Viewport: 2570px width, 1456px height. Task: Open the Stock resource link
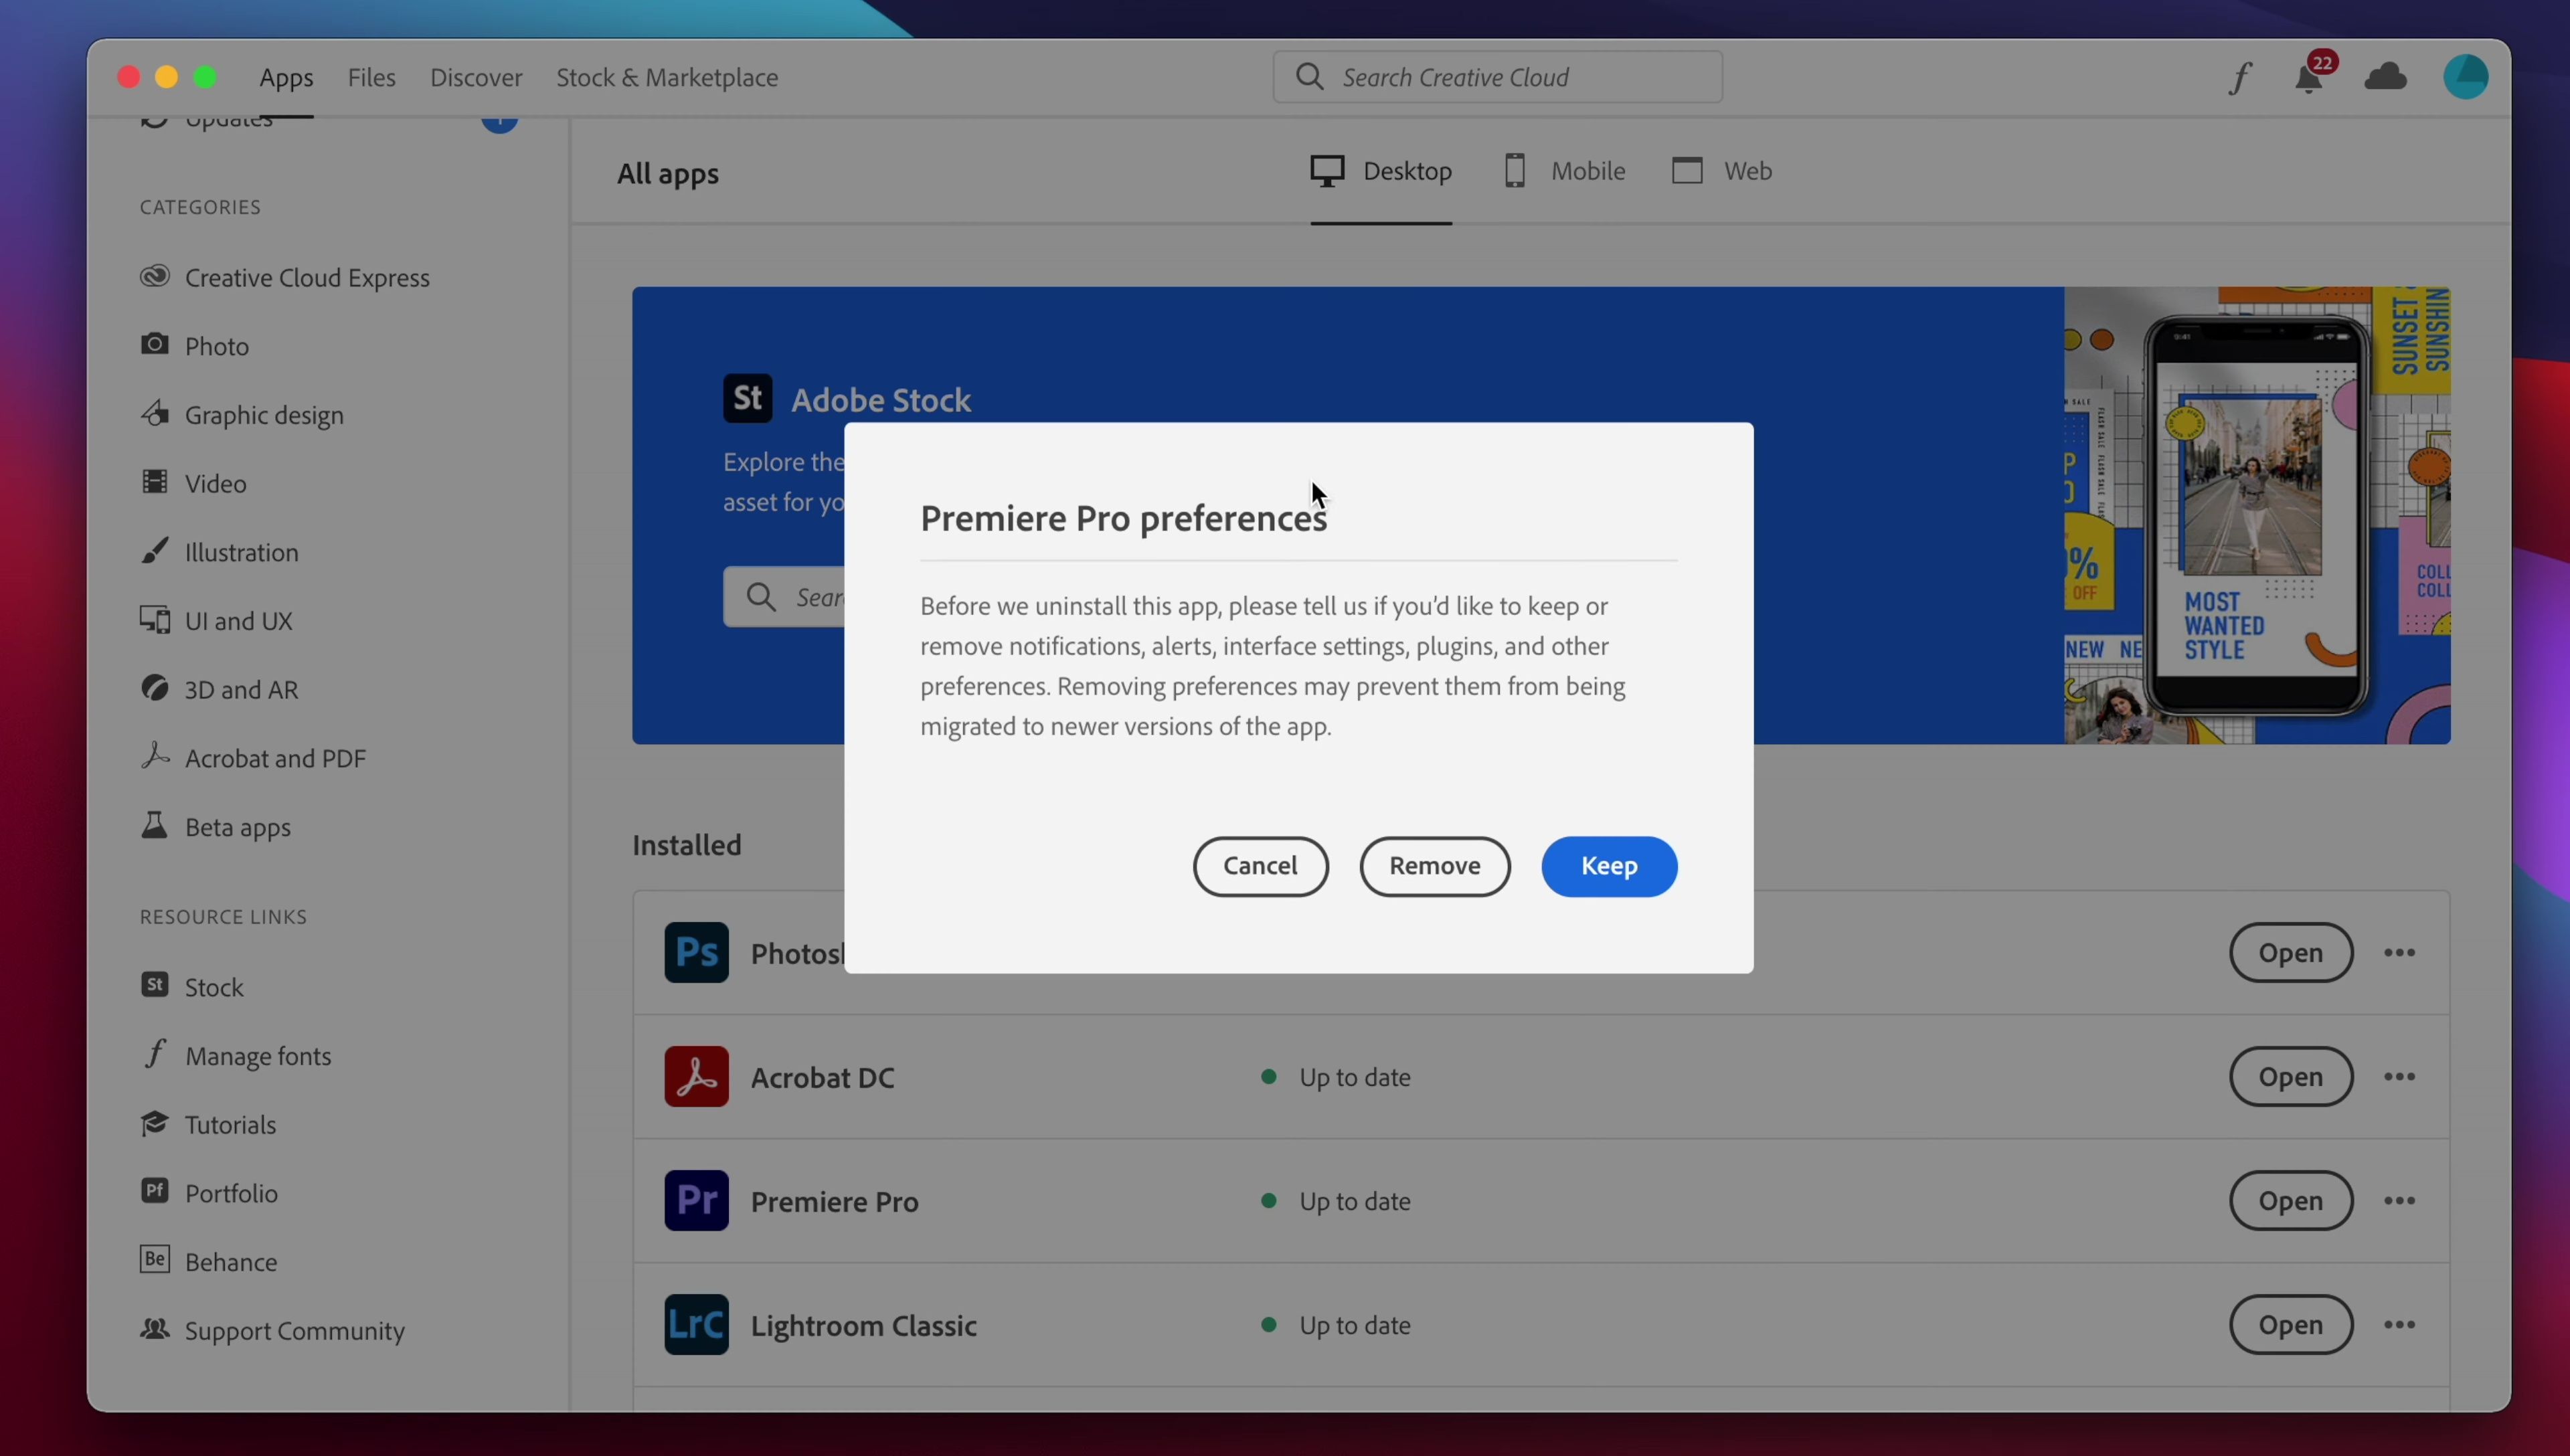tap(192, 987)
